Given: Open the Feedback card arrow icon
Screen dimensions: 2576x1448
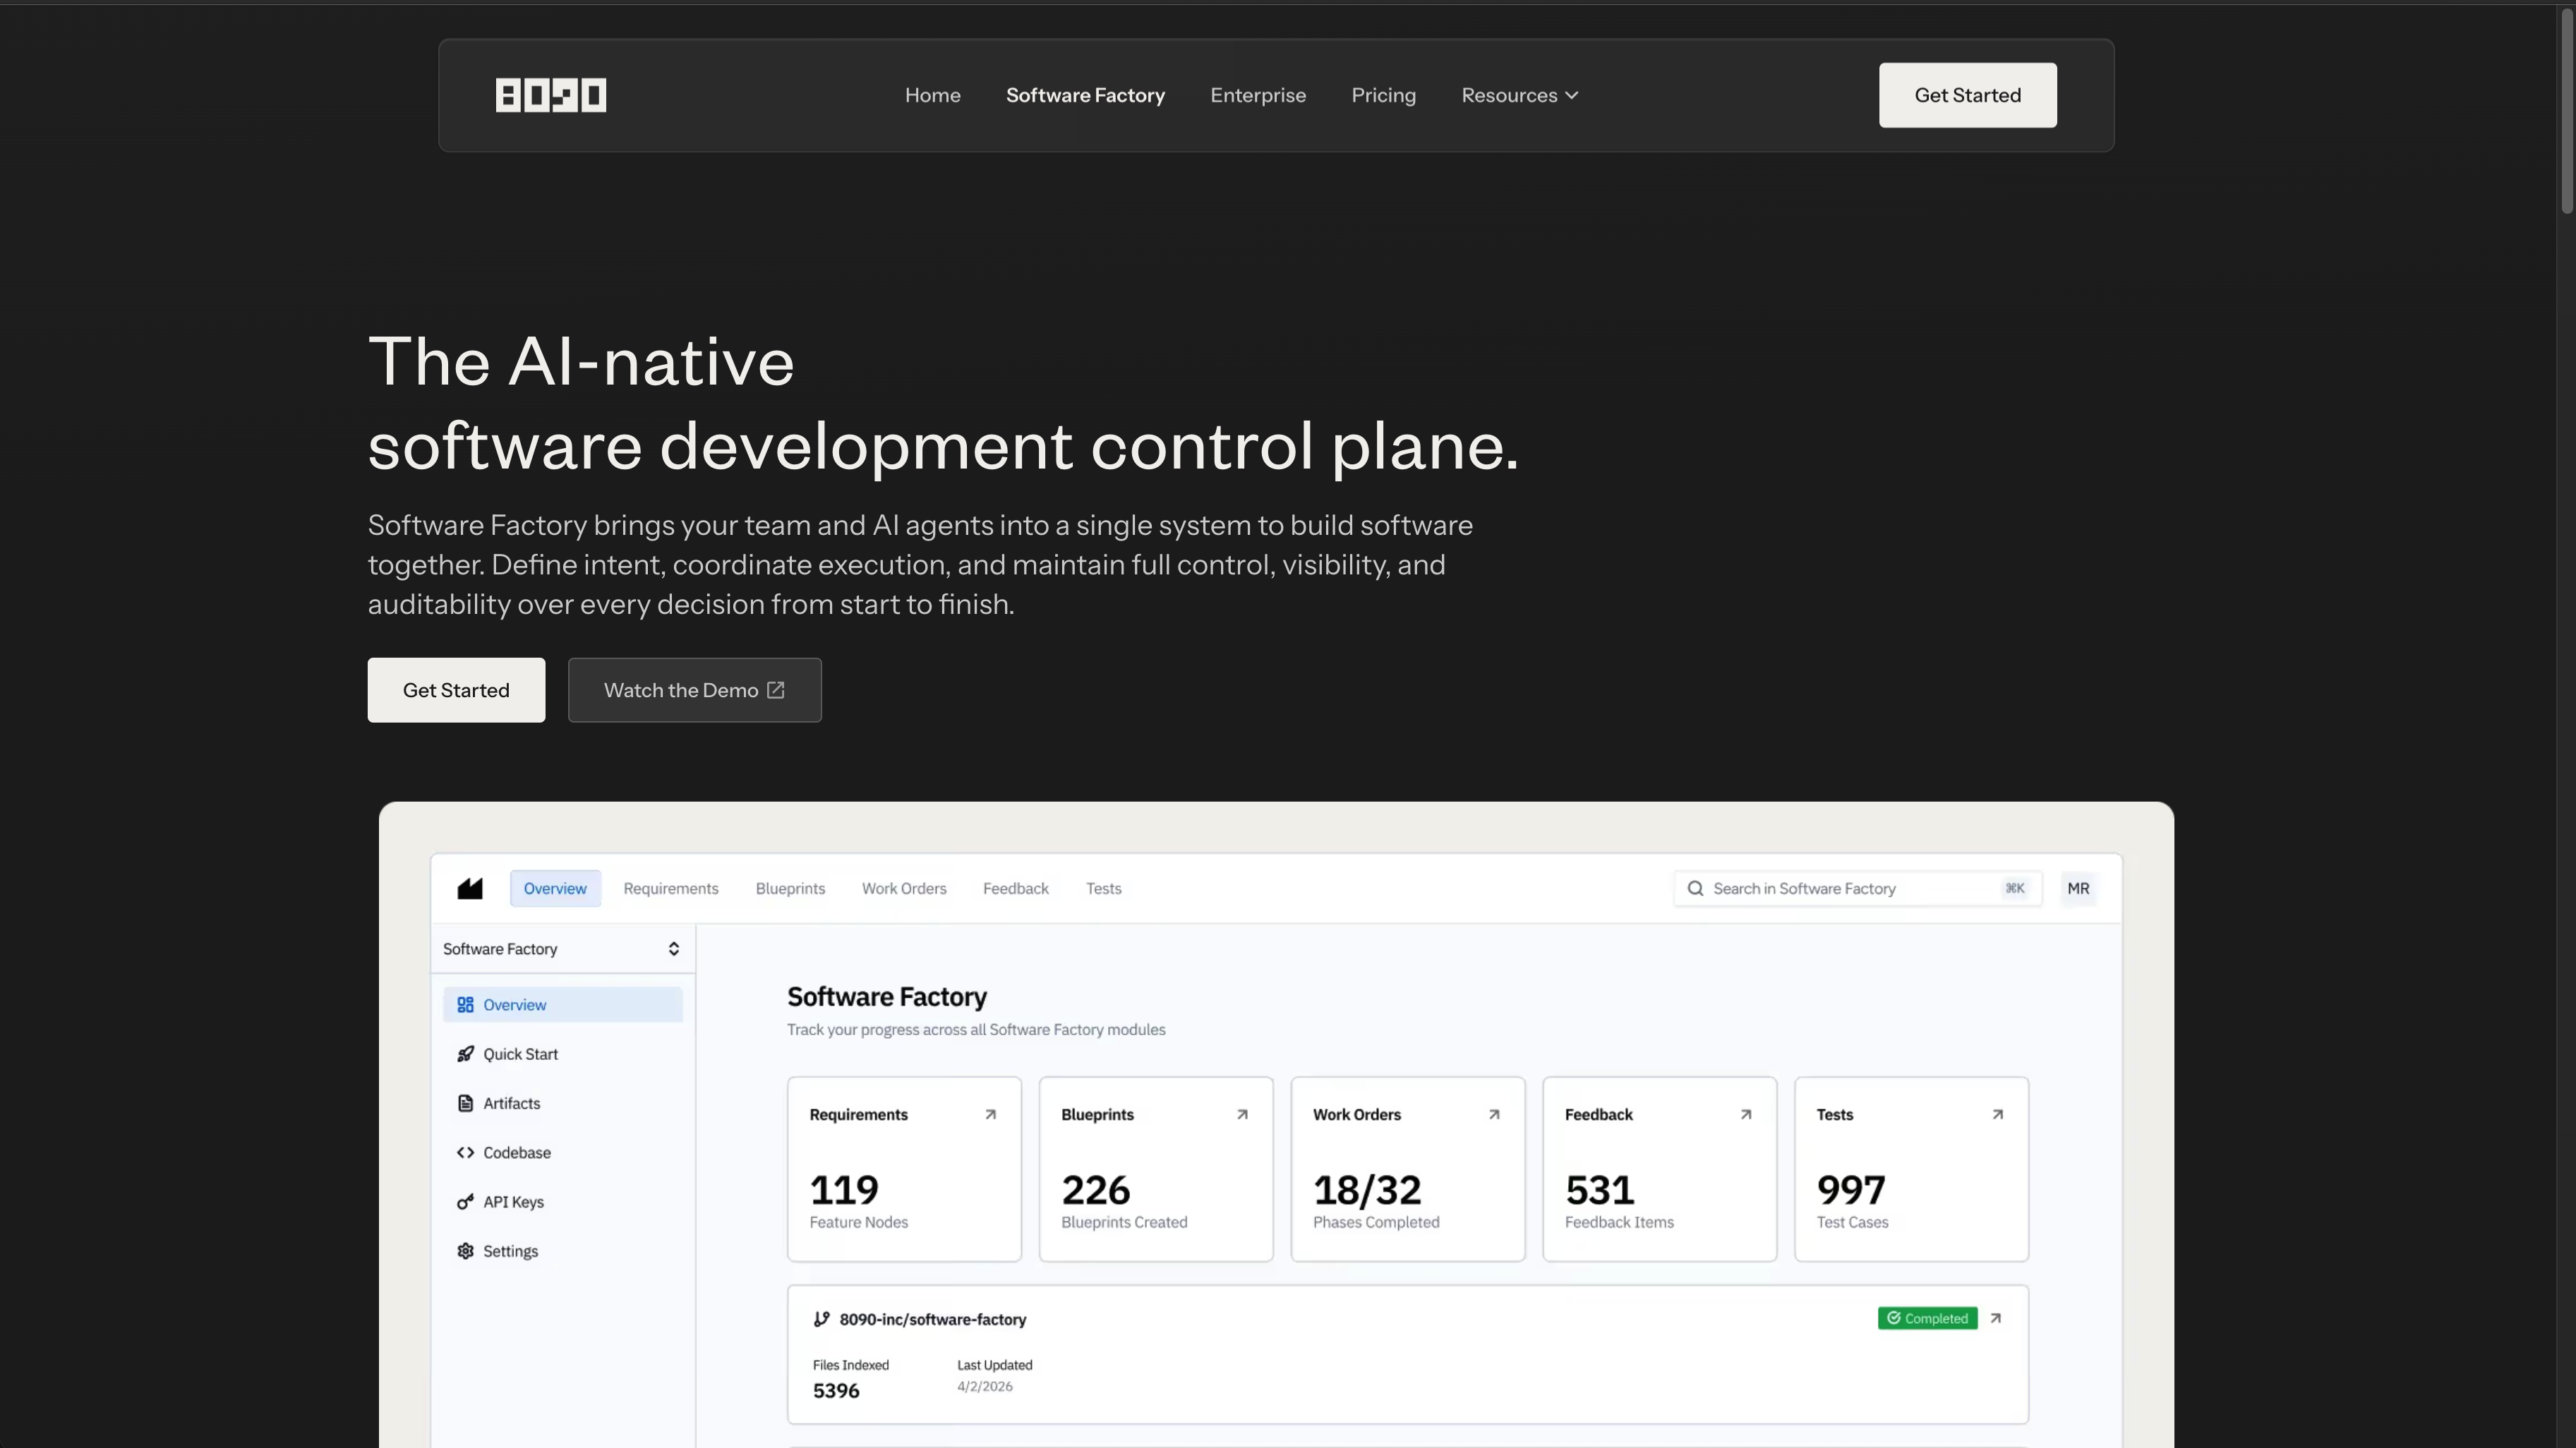Looking at the screenshot, I should point(1746,1114).
